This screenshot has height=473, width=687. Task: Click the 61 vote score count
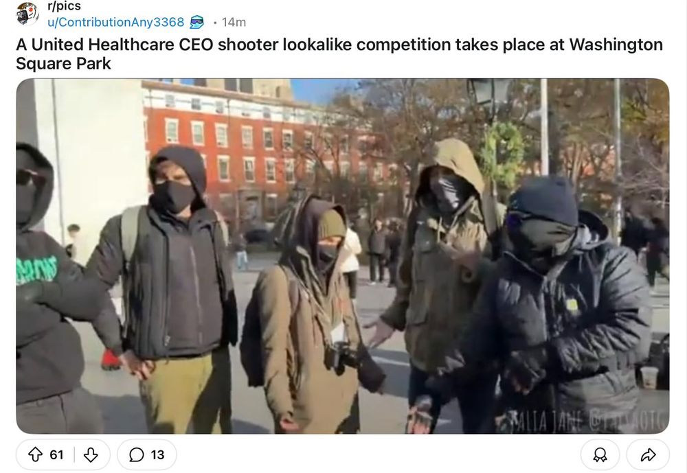click(x=56, y=455)
